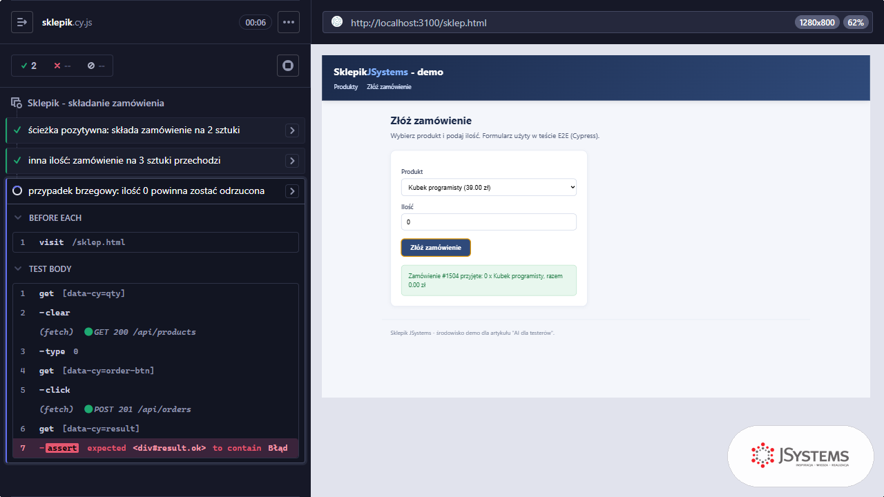Click the SklepikJSystems - demo logo title
The width and height of the screenshot is (884, 497).
click(388, 72)
